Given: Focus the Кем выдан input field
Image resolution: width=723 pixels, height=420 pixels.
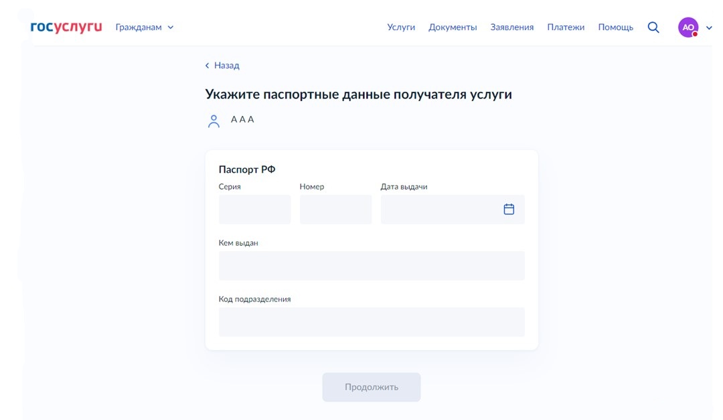Looking at the screenshot, I should [372, 265].
